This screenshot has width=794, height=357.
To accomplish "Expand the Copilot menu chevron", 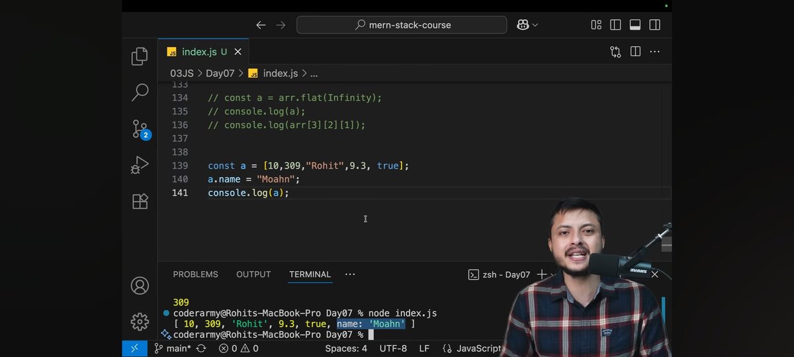I will pos(535,25).
